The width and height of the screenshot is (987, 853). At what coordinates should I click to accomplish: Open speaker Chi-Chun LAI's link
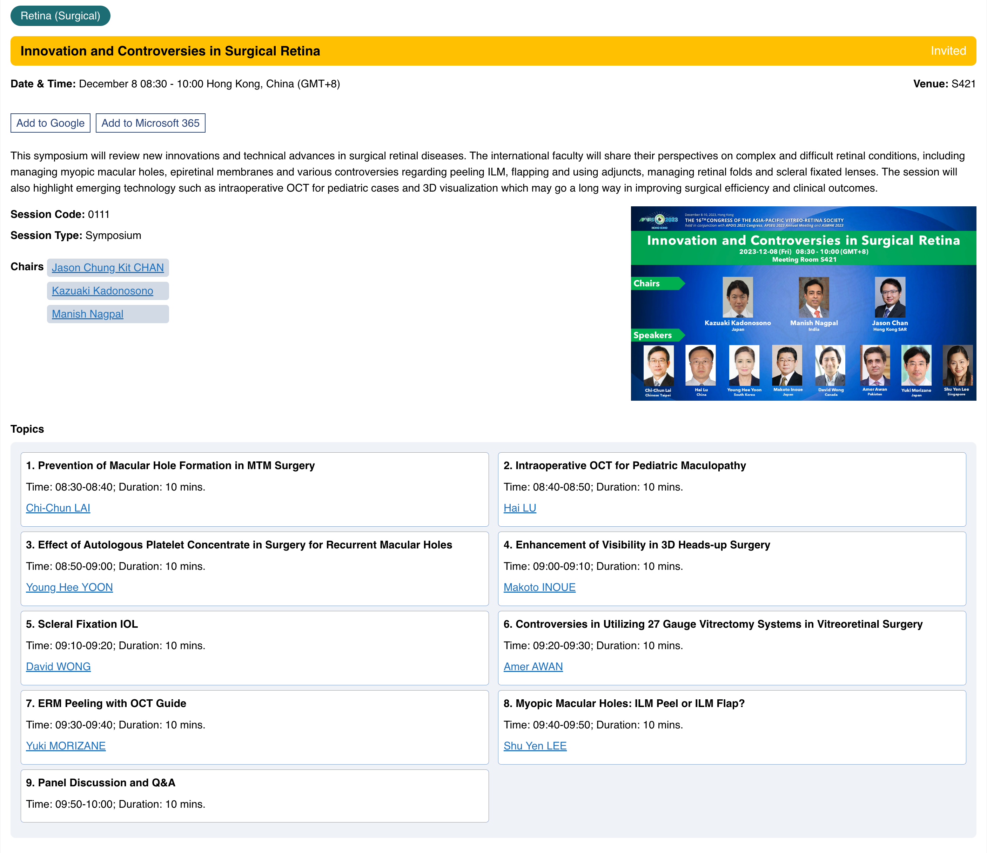pos(58,508)
